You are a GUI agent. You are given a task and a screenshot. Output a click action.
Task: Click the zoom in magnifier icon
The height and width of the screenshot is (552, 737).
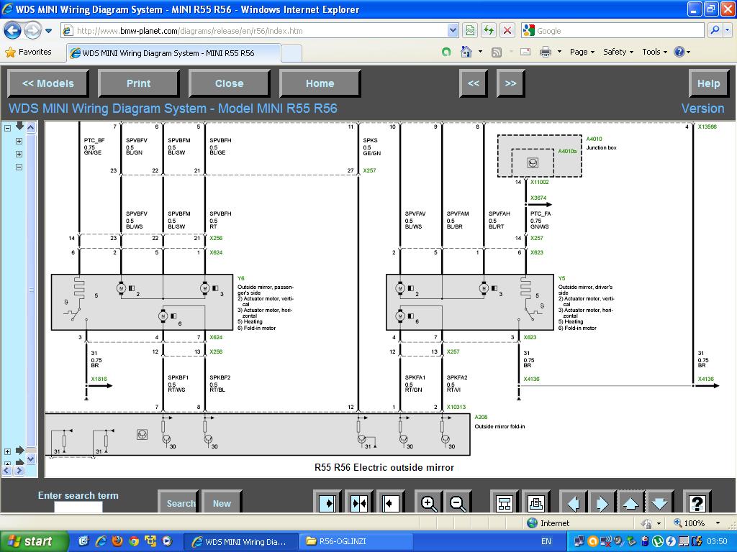pos(429,503)
